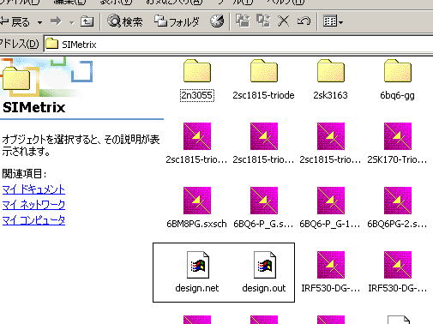The height and width of the screenshot is (324, 433).
Task: Open the Back button history dropdown arrow
Action: 40,22
